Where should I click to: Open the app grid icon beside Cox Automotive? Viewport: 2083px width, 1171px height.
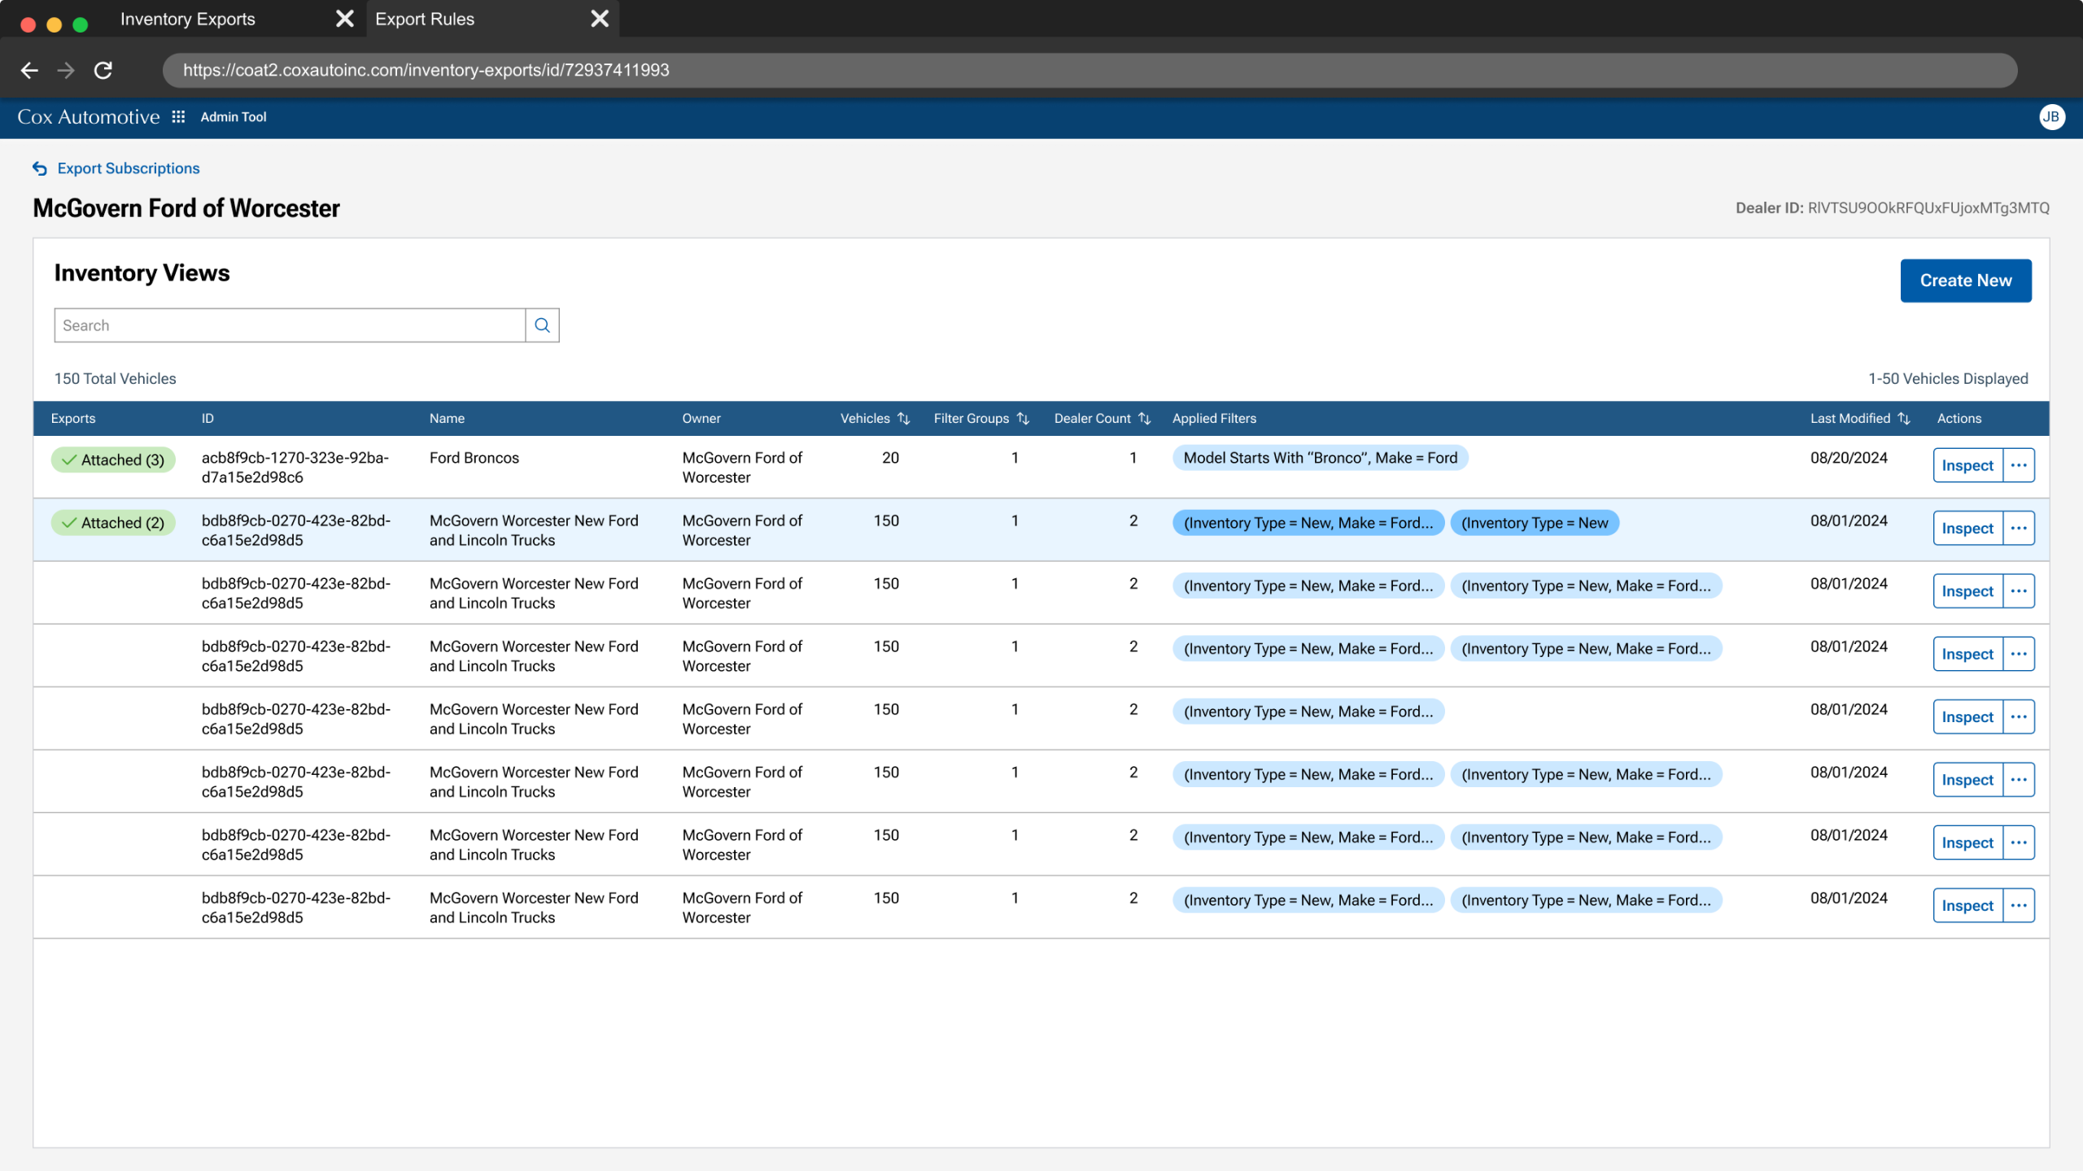coord(178,117)
